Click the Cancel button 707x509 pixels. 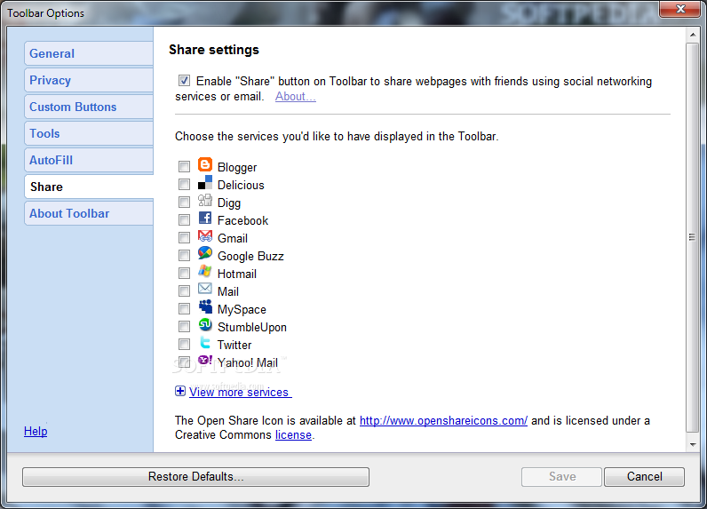pos(644,476)
